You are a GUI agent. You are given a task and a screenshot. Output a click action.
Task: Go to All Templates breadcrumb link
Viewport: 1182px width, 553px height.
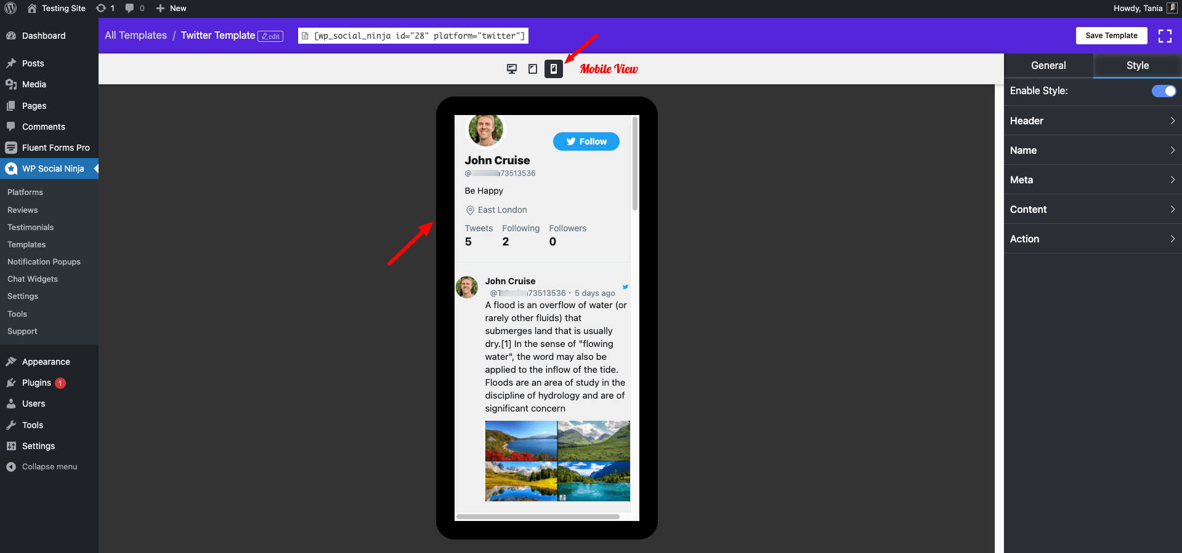click(136, 36)
